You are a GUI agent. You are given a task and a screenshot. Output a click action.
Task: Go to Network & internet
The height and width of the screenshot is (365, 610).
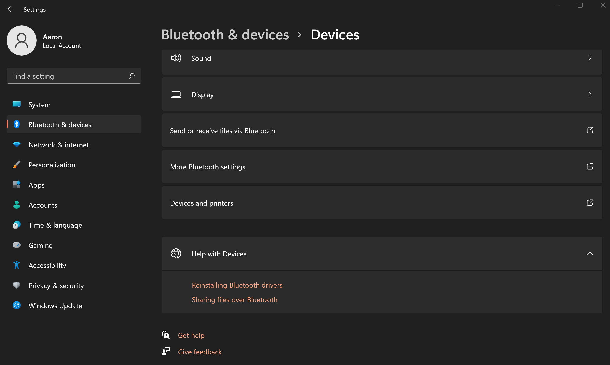tap(74, 145)
